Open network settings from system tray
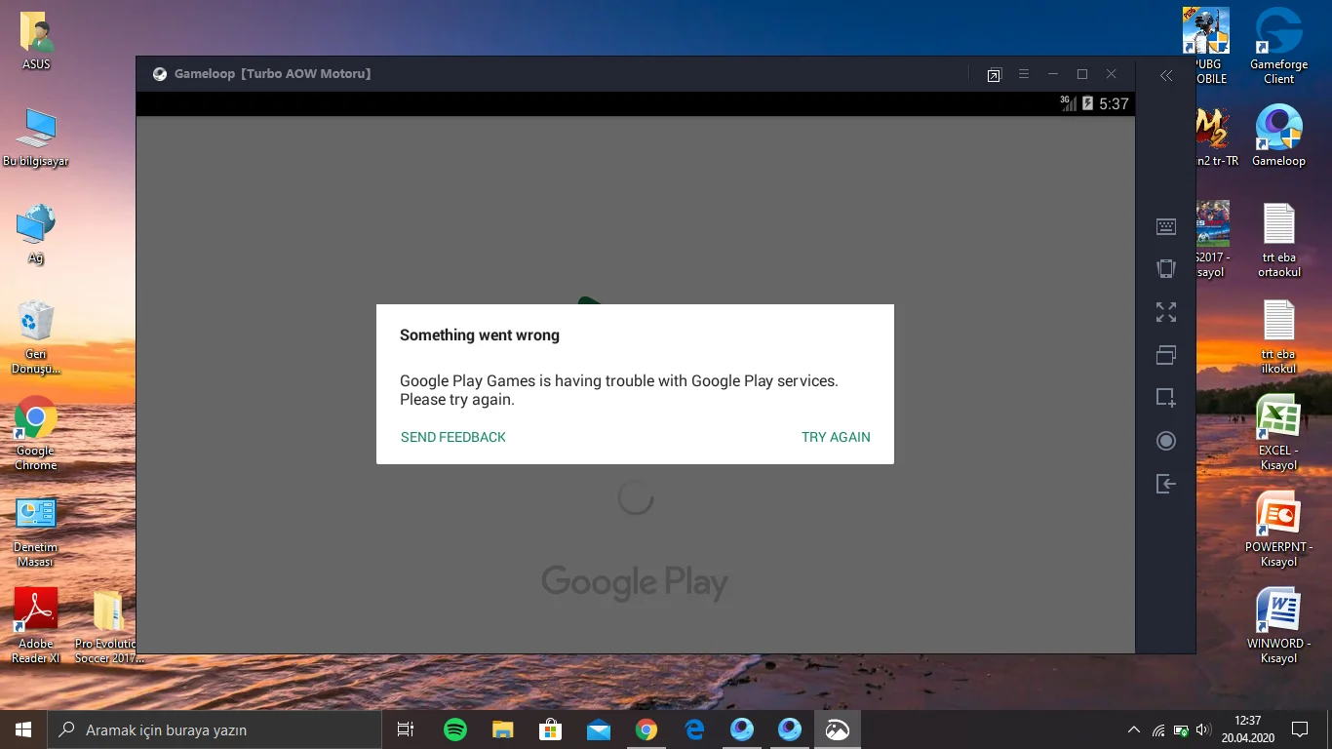The height and width of the screenshot is (749, 1332). [x=1158, y=729]
